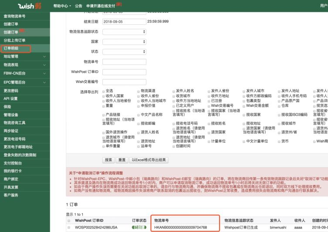The width and height of the screenshot is (328, 232).
Task: Check the 物流渠道 checkbox
Action: (x=139, y=91)
